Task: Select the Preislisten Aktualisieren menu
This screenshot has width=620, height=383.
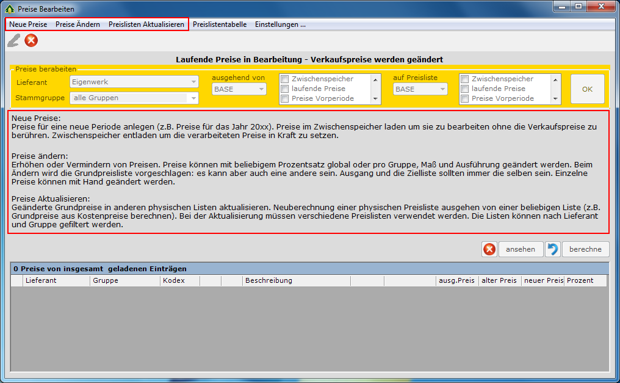Action: 146,24
